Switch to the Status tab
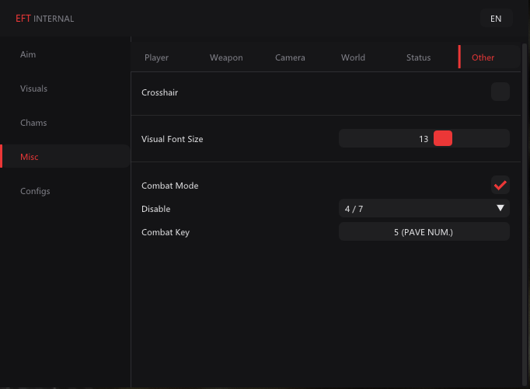 point(418,57)
